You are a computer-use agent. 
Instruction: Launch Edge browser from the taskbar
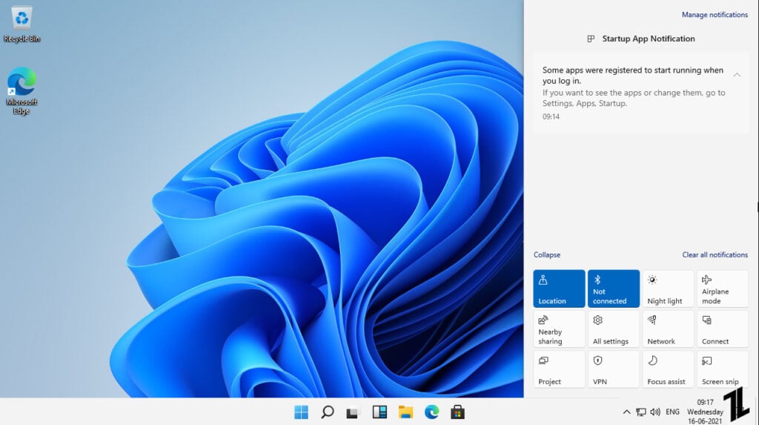tap(432, 412)
